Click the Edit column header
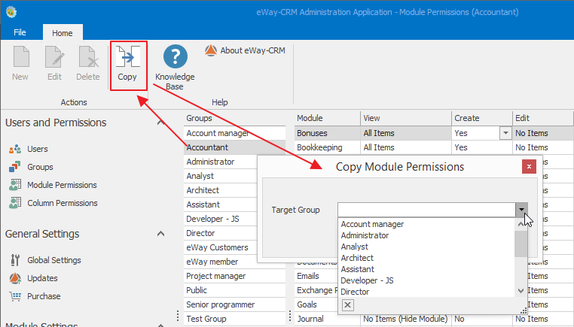Viewport: 574px width, 327px height. (542, 118)
